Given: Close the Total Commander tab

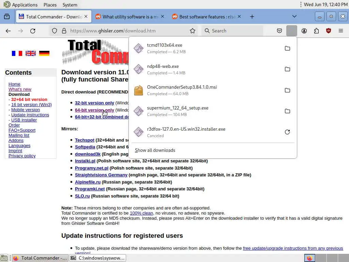Looking at the screenshot, I should tap(86, 16).
